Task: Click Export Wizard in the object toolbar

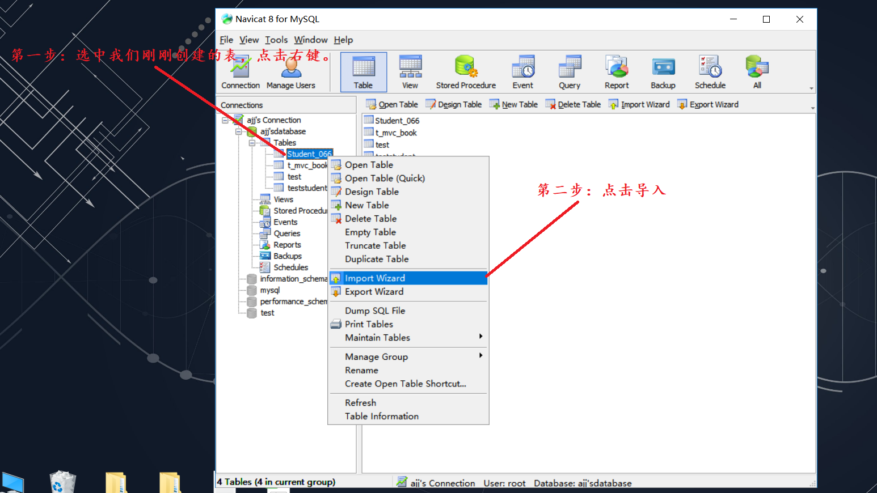Action: (x=708, y=105)
